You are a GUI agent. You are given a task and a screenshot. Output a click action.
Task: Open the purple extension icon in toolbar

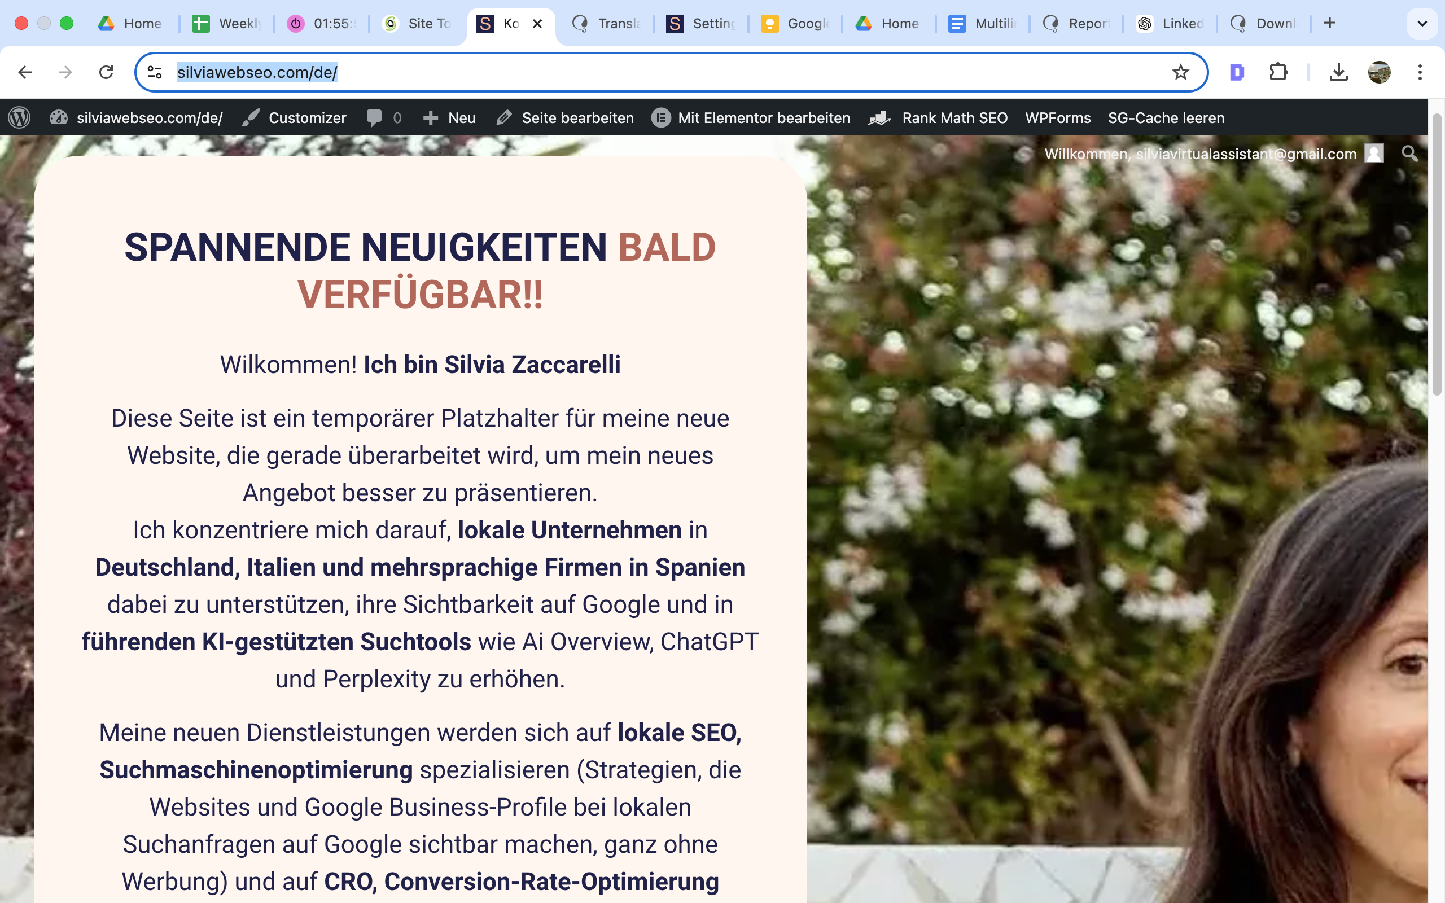click(x=1237, y=72)
